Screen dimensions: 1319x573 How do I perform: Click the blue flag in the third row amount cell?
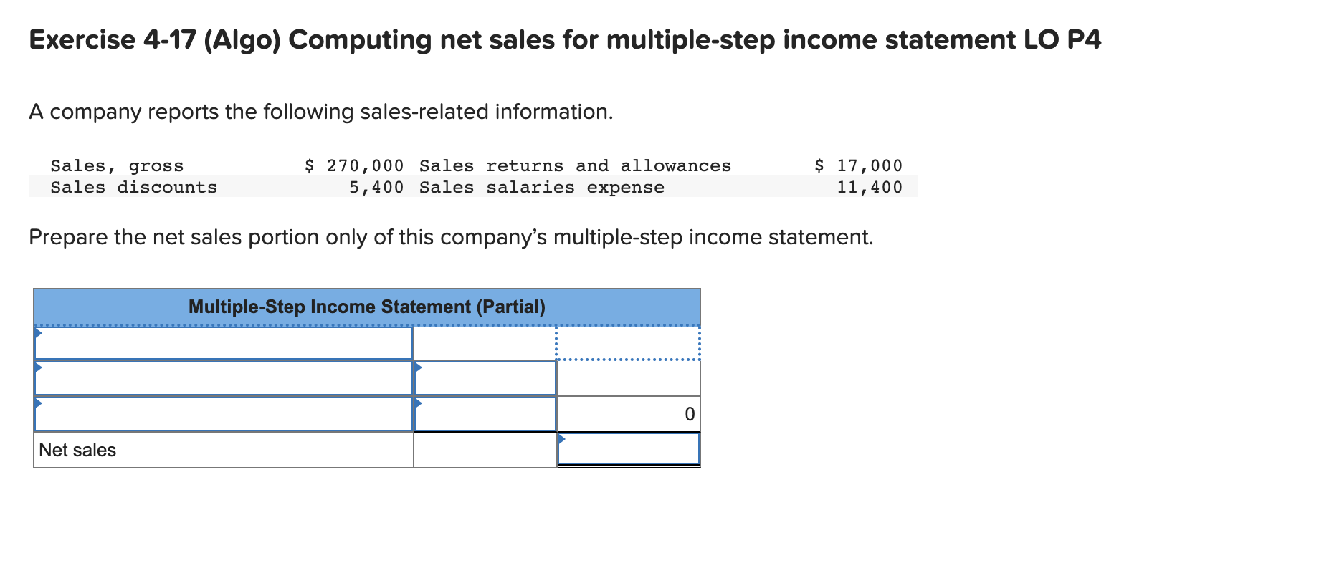tap(418, 403)
